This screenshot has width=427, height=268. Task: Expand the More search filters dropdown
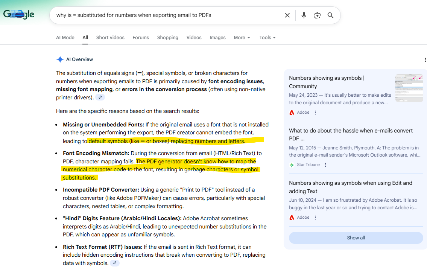click(x=242, y=38)
